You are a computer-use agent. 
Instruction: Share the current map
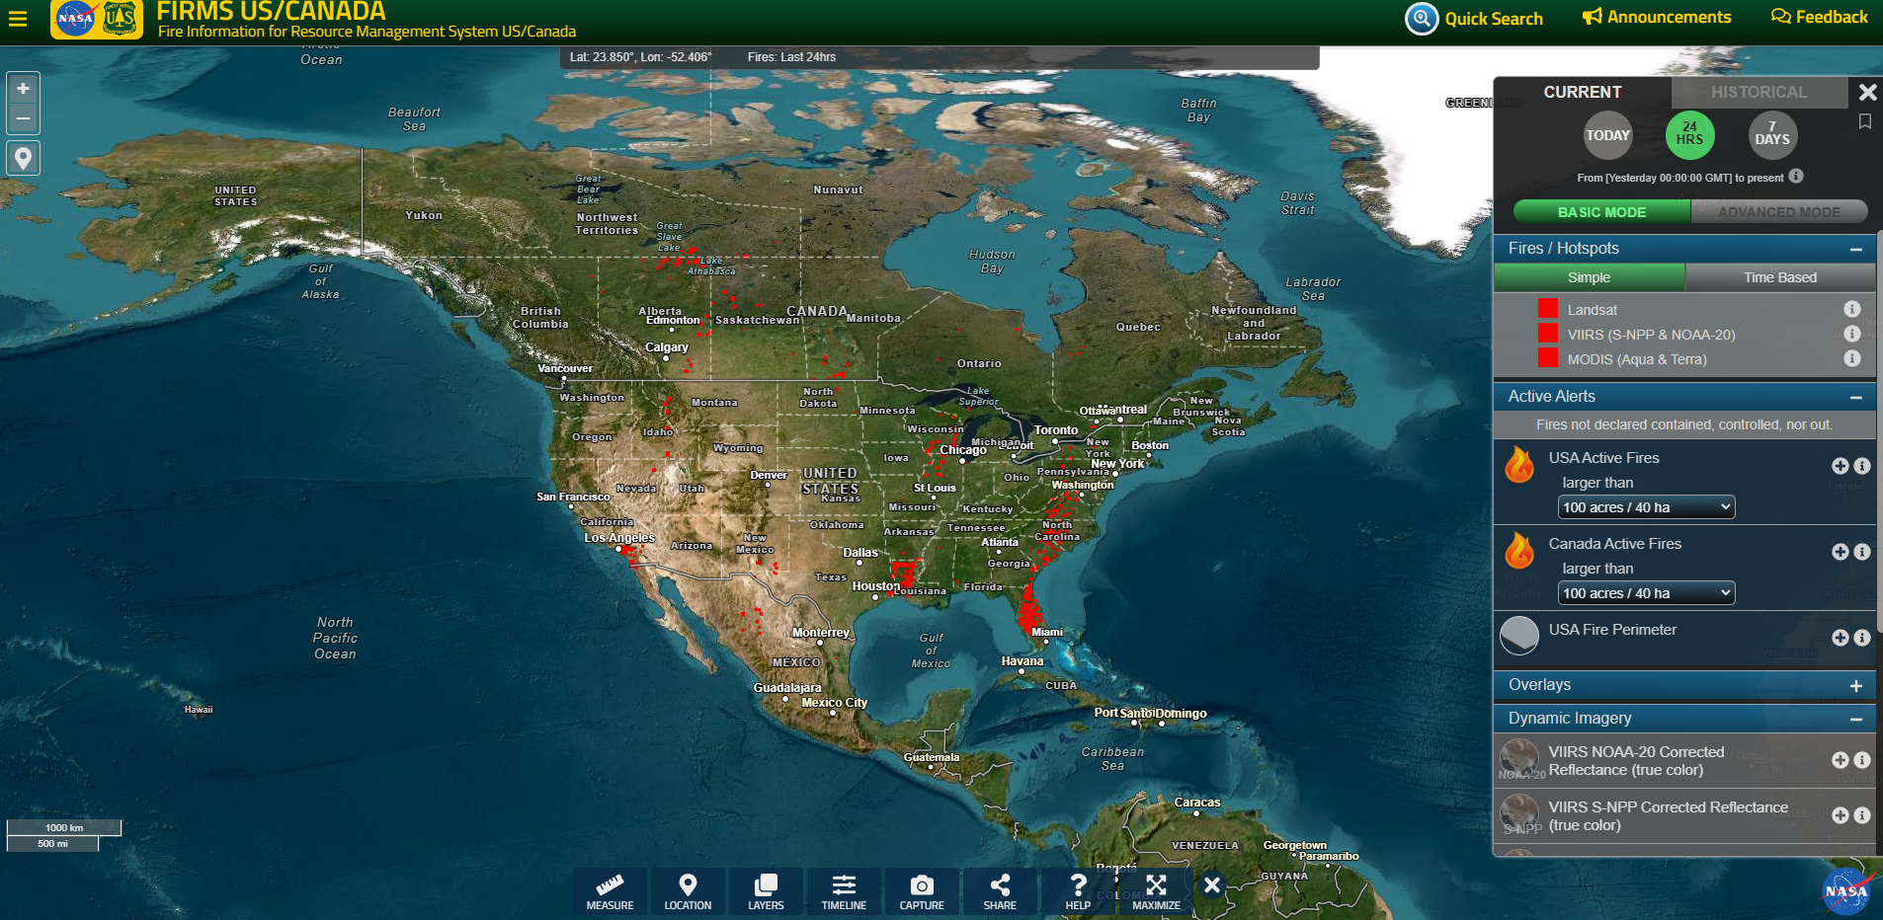pos(1000,891)
